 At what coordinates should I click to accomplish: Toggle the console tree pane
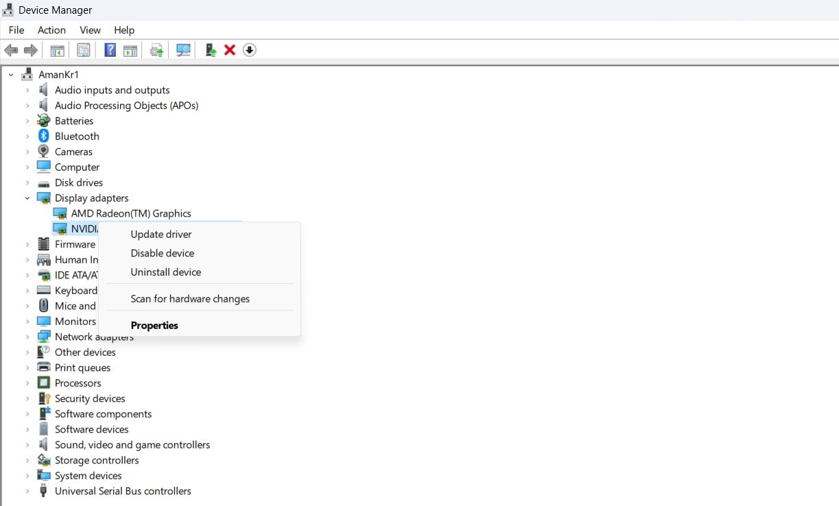tap(57, 49)
